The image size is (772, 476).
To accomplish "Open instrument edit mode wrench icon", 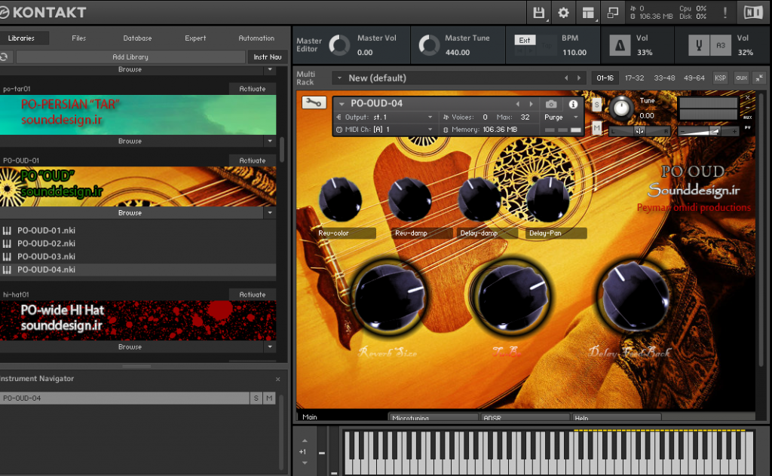I will (x=314, y=102).
